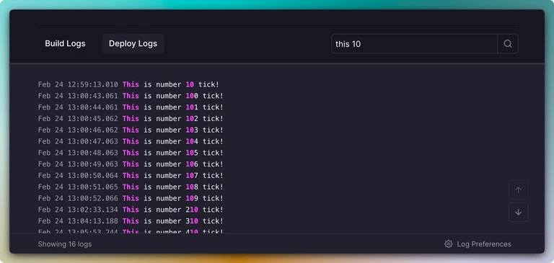Image resolution: width=554 pixels, height=263 pixels.
Task: Select the log row 'number 210 tick!'
Action: click(x=131, y=210)
